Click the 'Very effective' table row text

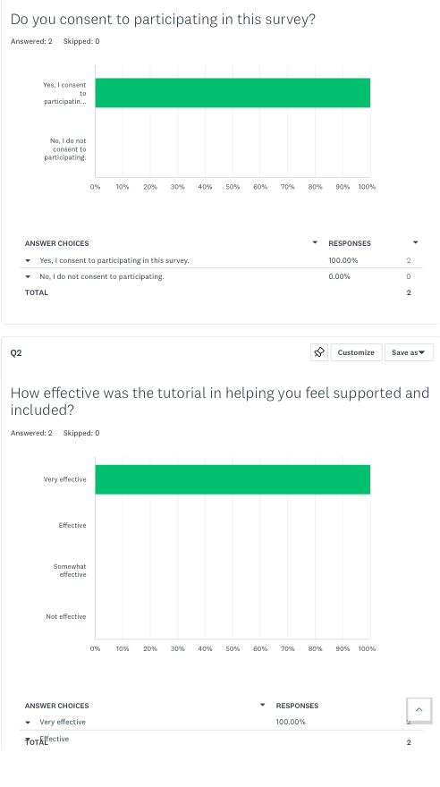click(x=63, y=722)
